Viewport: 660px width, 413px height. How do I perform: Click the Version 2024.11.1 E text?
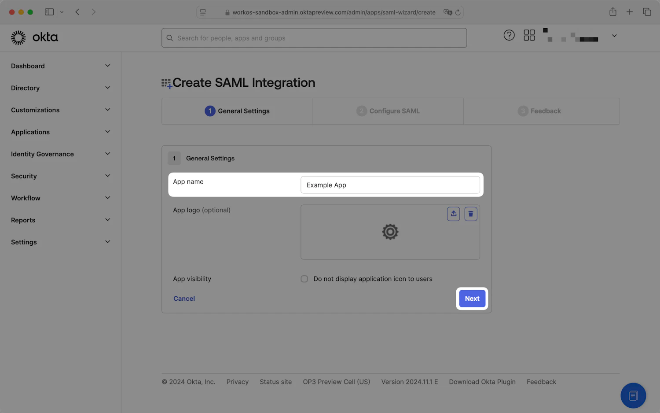410,382
